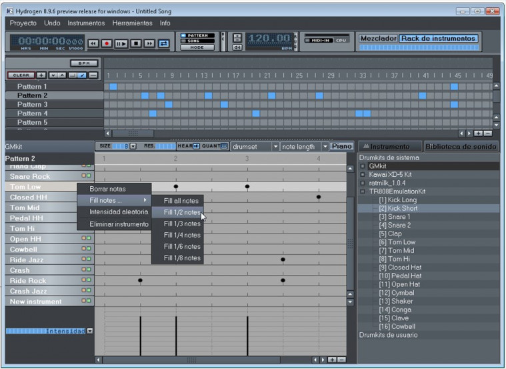Fast forward the transport
Image resolution: width=506 pixels, height=369 pixels.
[x=149, y=43]
